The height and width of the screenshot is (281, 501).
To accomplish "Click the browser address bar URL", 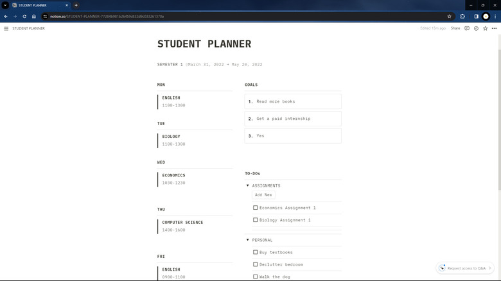I will (x=107, y=16).
